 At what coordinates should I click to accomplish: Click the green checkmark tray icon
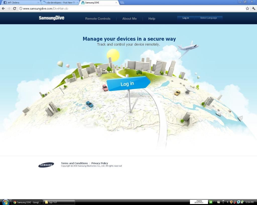click(x=242, y=202)
